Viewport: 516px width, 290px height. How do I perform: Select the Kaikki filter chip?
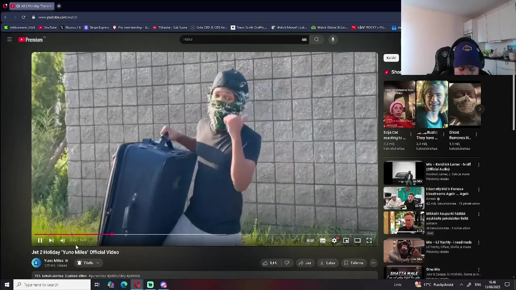391,58
